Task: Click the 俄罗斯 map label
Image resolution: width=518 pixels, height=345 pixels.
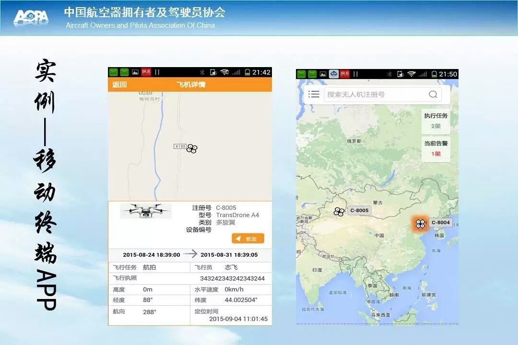Action: pyautogui.click(x=354, y=141)
